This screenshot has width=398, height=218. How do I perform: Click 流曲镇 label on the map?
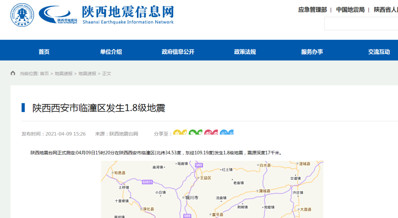221,198
